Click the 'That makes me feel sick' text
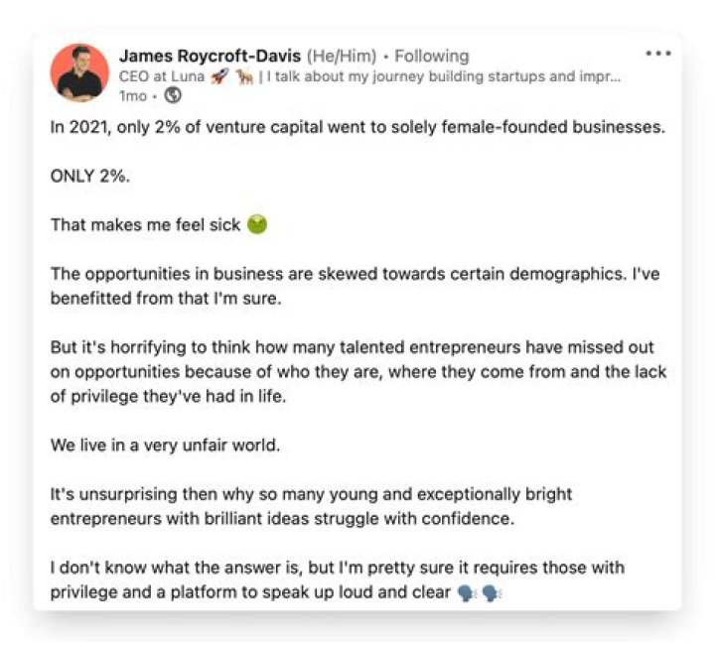 (145, 224)
